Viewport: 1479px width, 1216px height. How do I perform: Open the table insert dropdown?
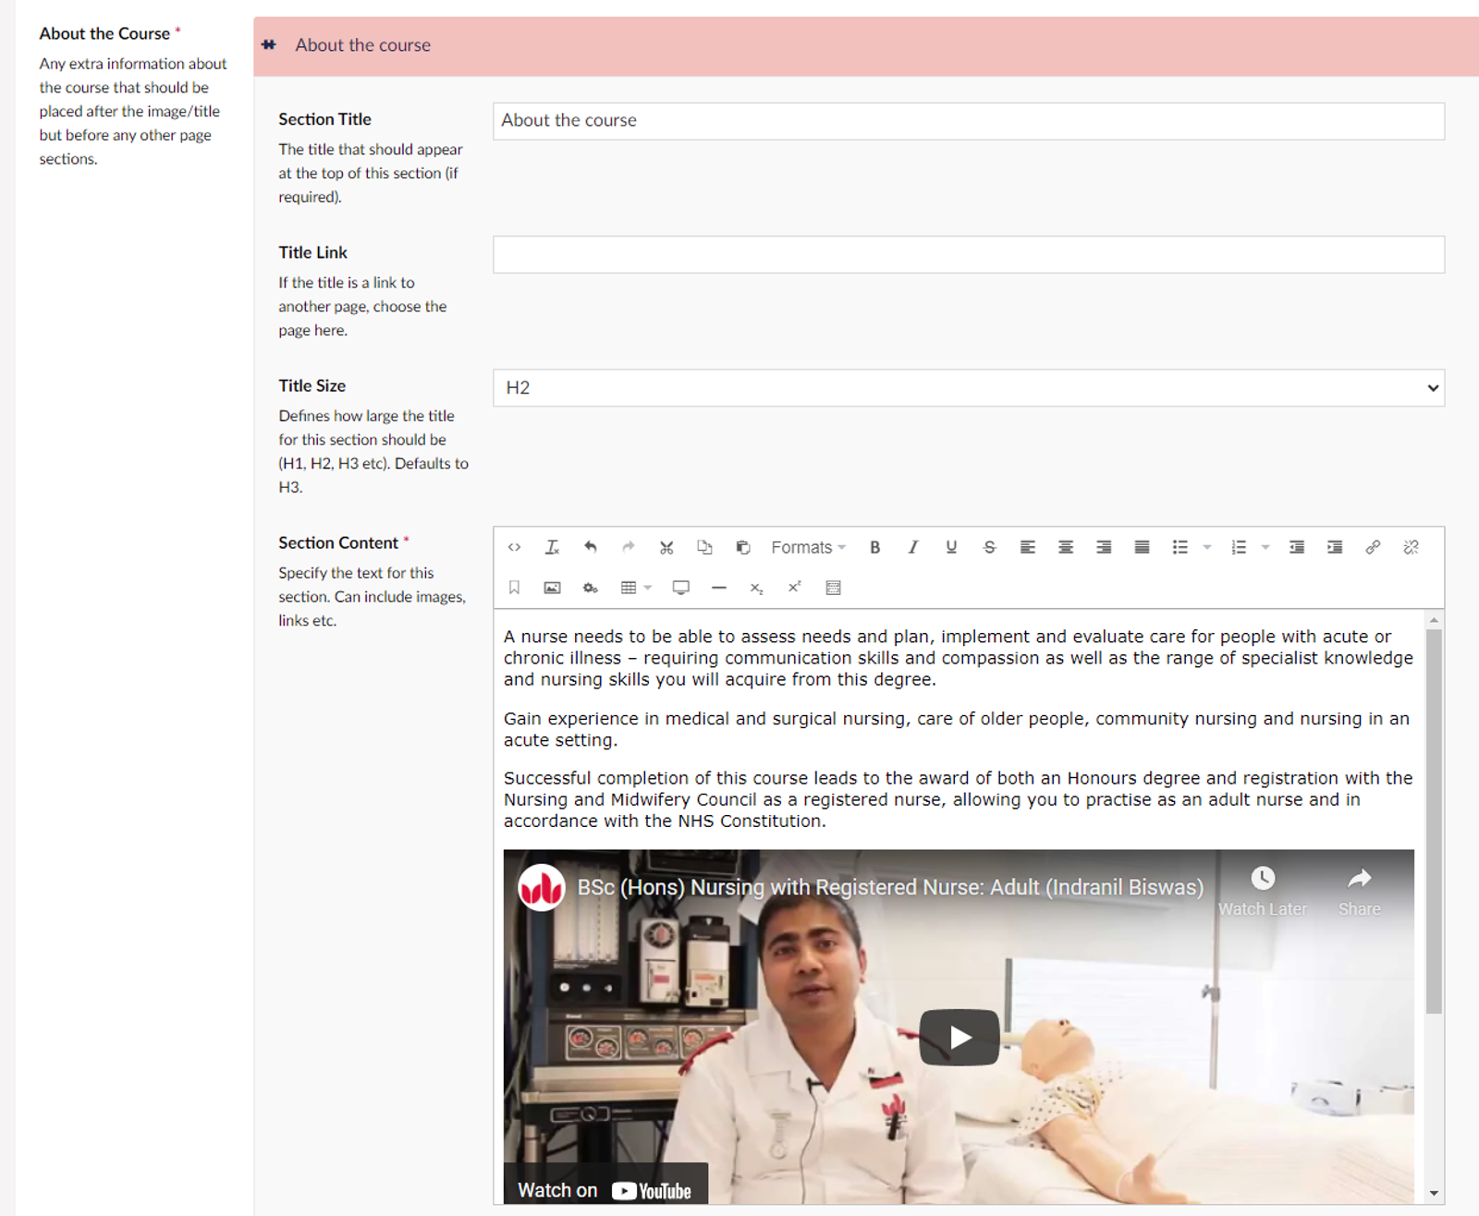pos(645,587)
